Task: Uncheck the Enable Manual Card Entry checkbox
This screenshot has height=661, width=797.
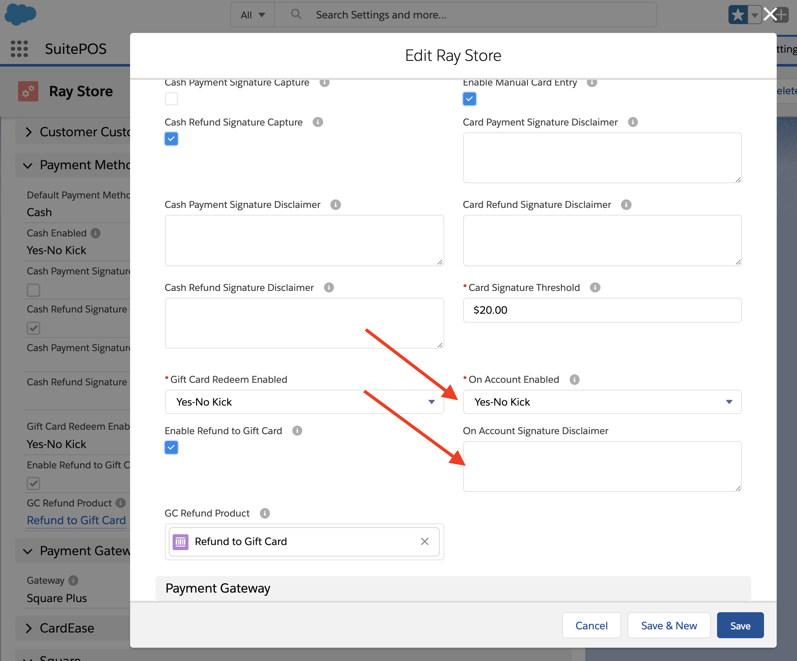Action: point(469,99)
